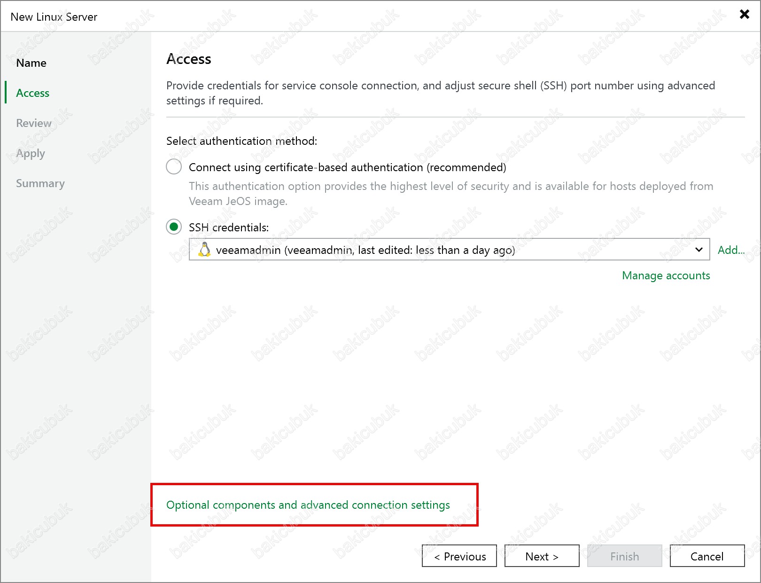Image resolution: width=761 pixels, height=583 pixels.
Task: Open the Manage accounts link
Action: (666, 276)
